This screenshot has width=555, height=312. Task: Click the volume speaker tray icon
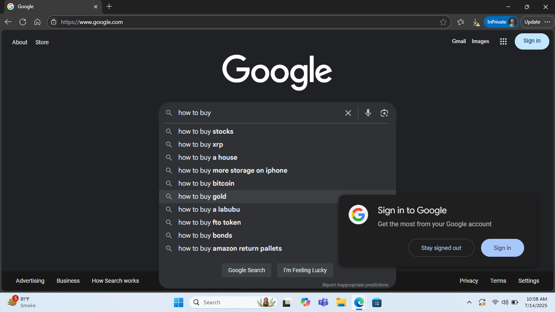click(x=505, y=302)
